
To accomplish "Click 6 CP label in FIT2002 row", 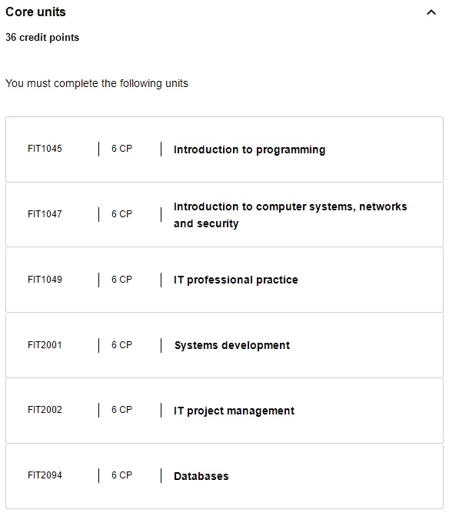I will point(121,410).
